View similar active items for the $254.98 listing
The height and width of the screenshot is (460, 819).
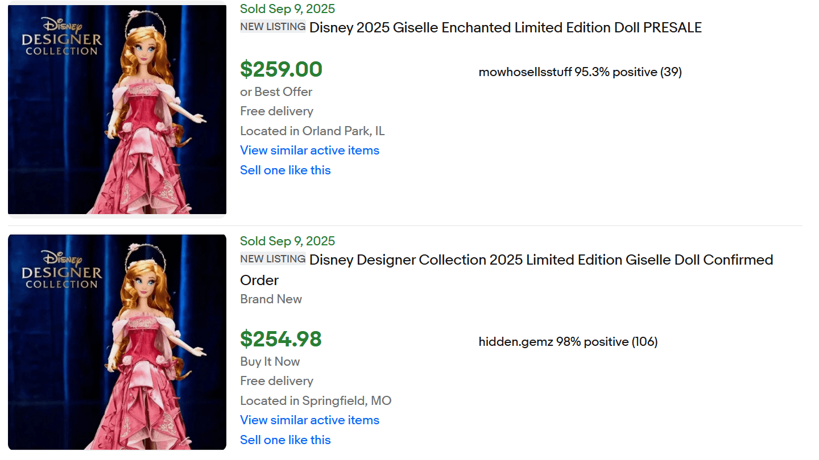(309, 420)
